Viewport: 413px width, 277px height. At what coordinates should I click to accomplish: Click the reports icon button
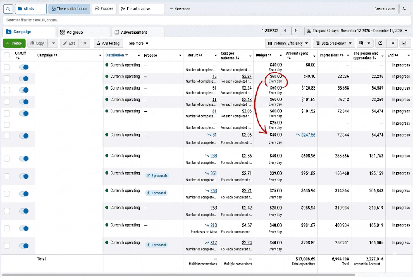tap(361, 43)
